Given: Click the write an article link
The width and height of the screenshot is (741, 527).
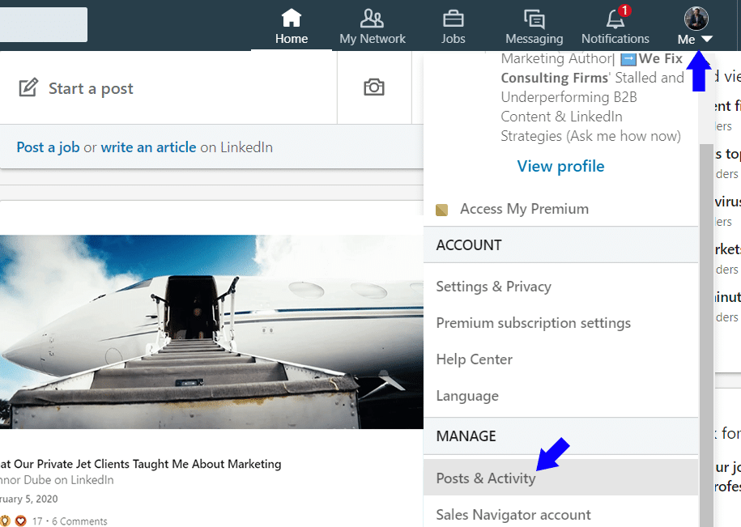Looking at the screenshot, I should 148,147.
